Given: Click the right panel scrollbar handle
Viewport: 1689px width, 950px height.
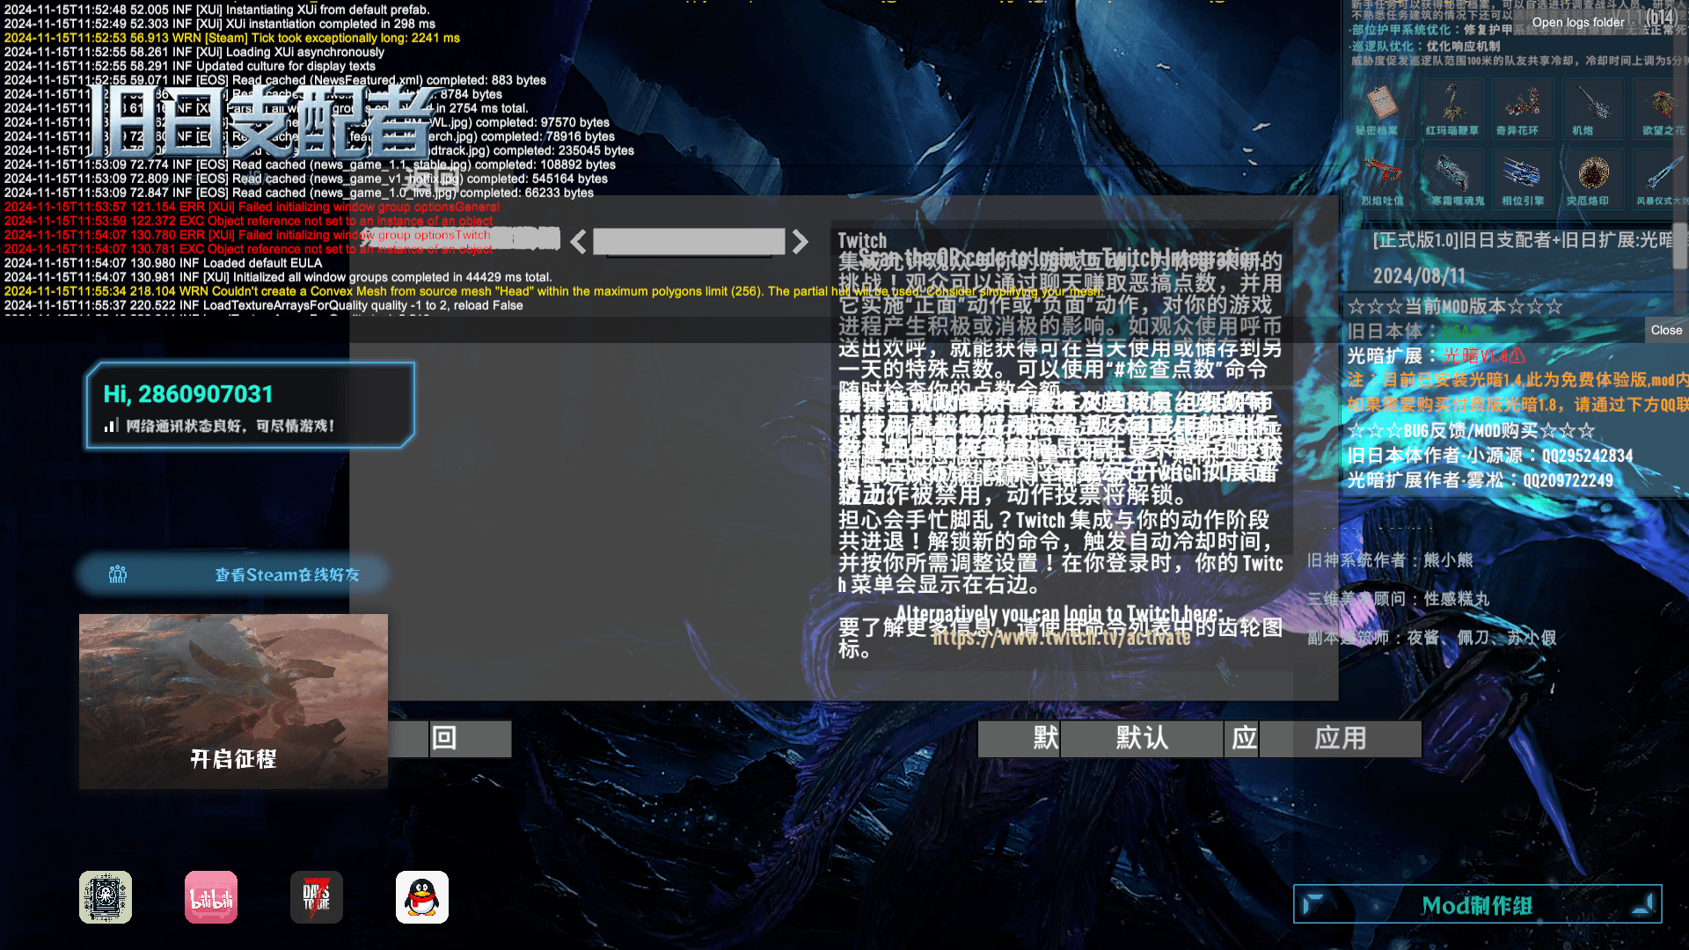Looking at the screenshot, I should pyautogui.click(x=1680, y=245).
